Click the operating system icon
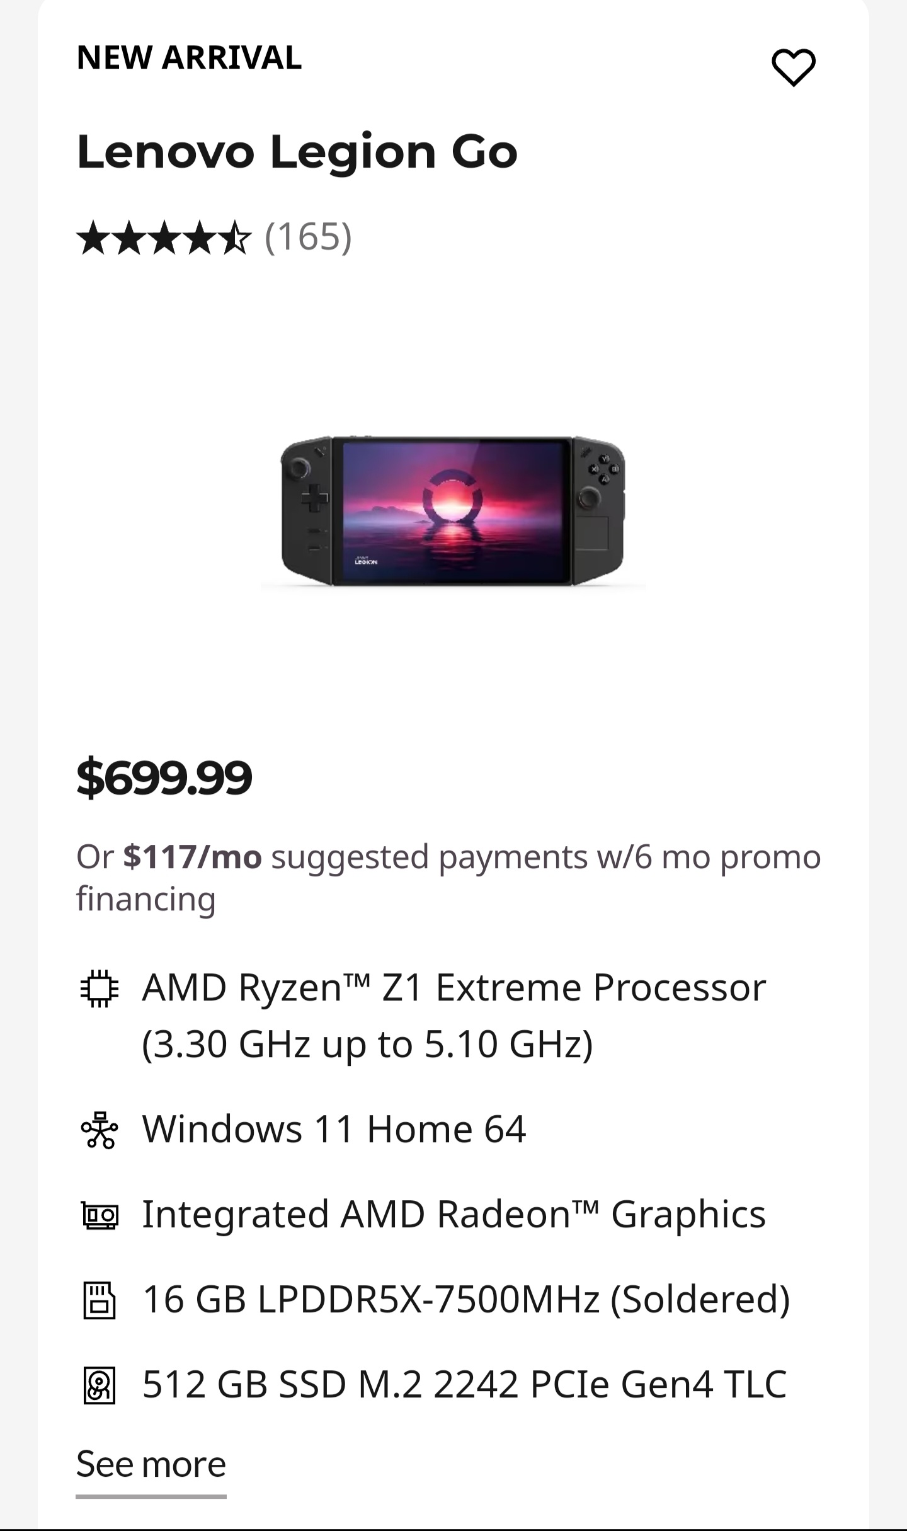The width and height of the screenshot is (907, 1531). click(100, 1130)
